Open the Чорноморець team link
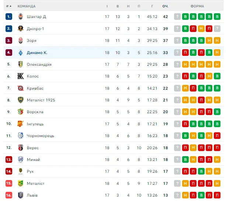 pos(40,136)
